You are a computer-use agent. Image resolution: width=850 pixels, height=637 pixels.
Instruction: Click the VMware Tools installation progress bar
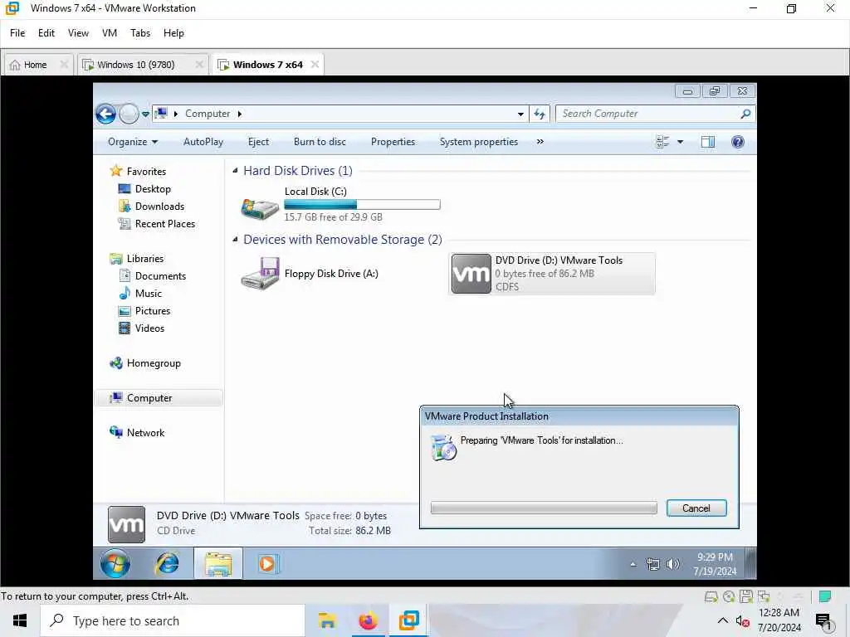point(544,508)
